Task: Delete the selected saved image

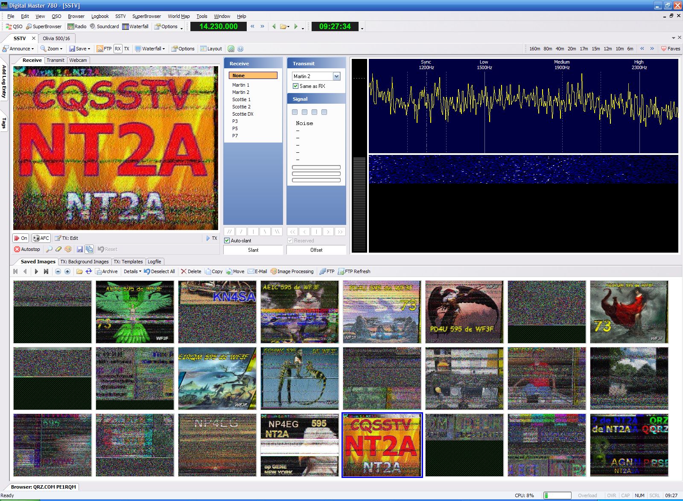Action: 190,271
